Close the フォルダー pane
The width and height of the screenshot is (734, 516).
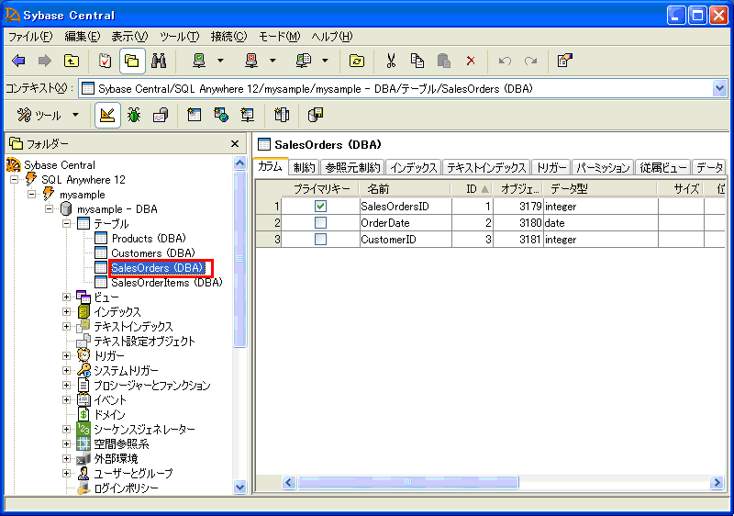(235, 144)
